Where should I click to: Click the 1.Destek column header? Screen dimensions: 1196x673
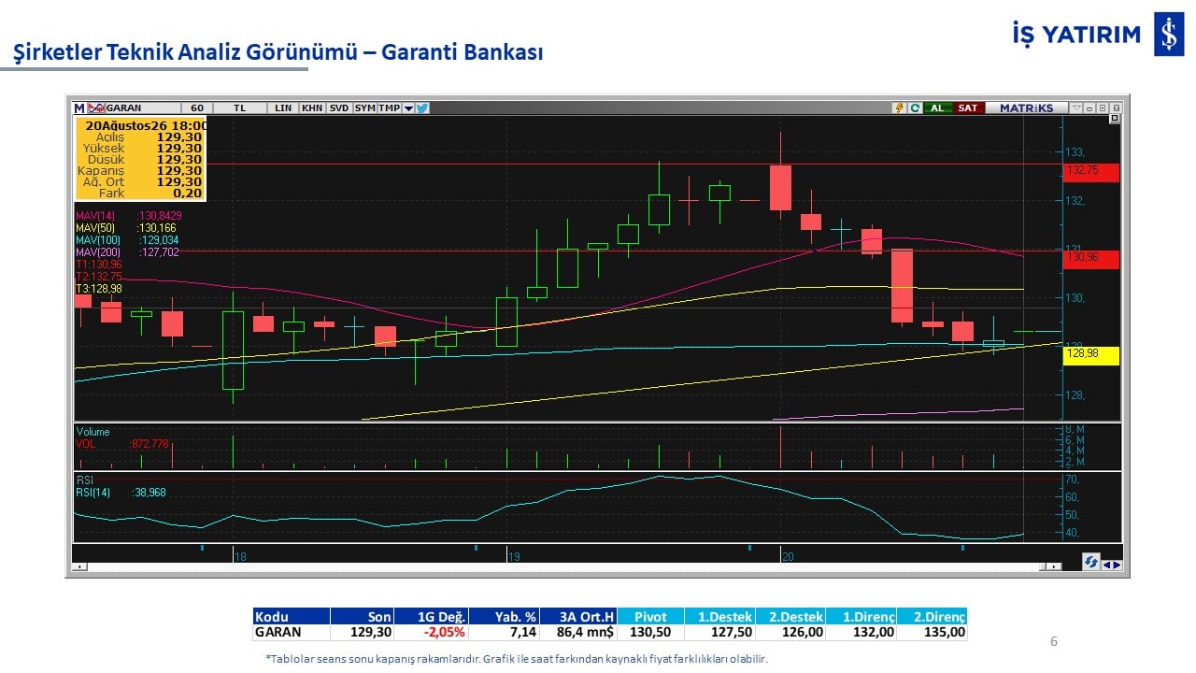(x=720, y=616)
